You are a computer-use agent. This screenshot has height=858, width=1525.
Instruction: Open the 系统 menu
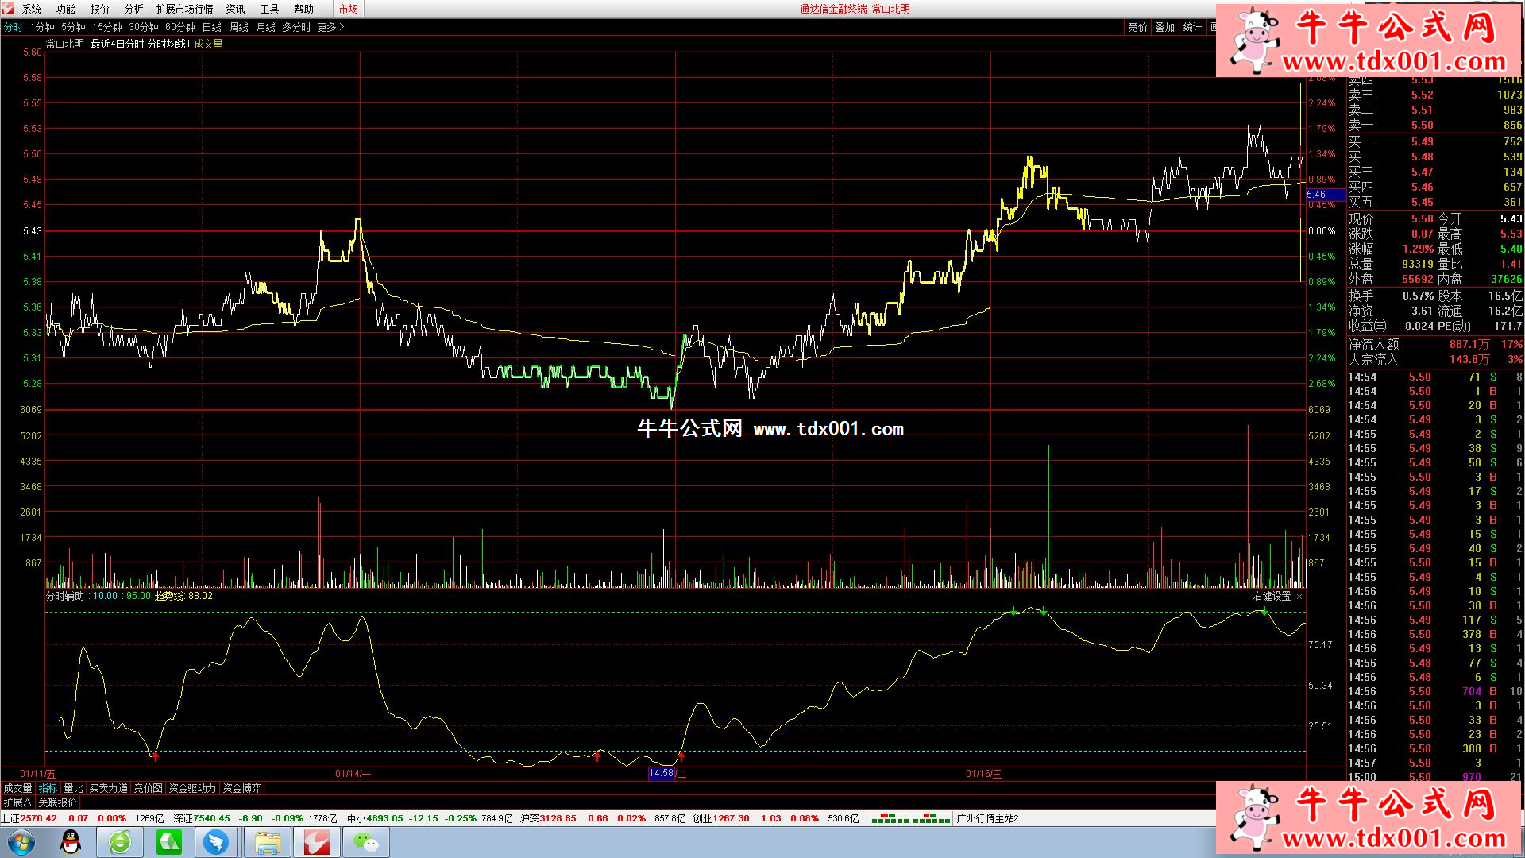32,9
